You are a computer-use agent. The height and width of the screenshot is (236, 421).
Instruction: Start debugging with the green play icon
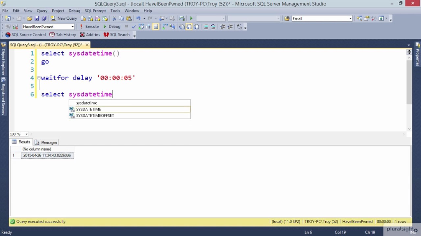point(191,19)
